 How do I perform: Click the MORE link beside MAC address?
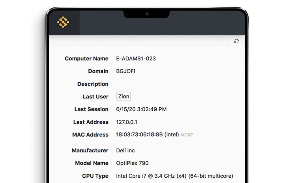(x=187, y=135)
